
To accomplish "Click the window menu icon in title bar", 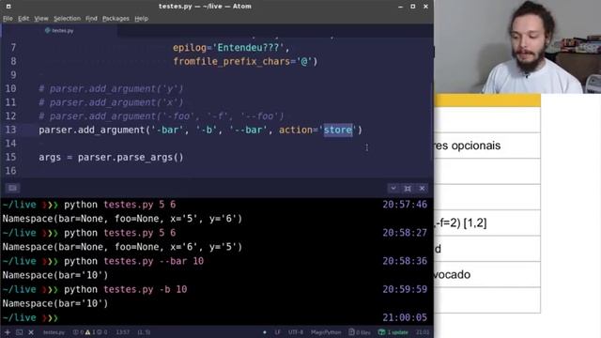I will coord(8,7).
